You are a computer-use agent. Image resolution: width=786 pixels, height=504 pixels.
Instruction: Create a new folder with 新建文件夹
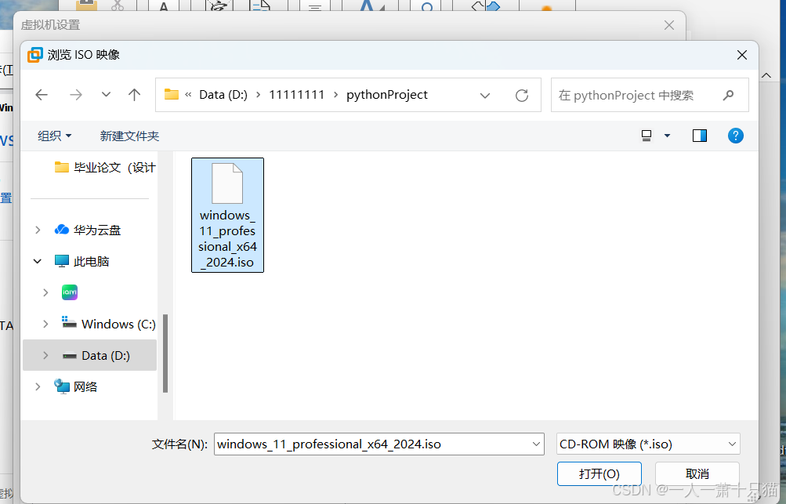point(129,136)
